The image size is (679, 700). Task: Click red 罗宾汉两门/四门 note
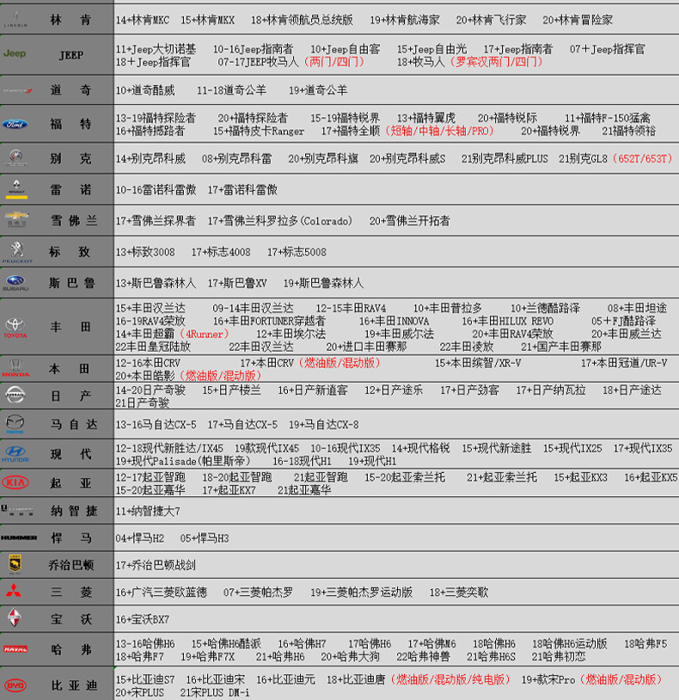[x=496, y=62]
